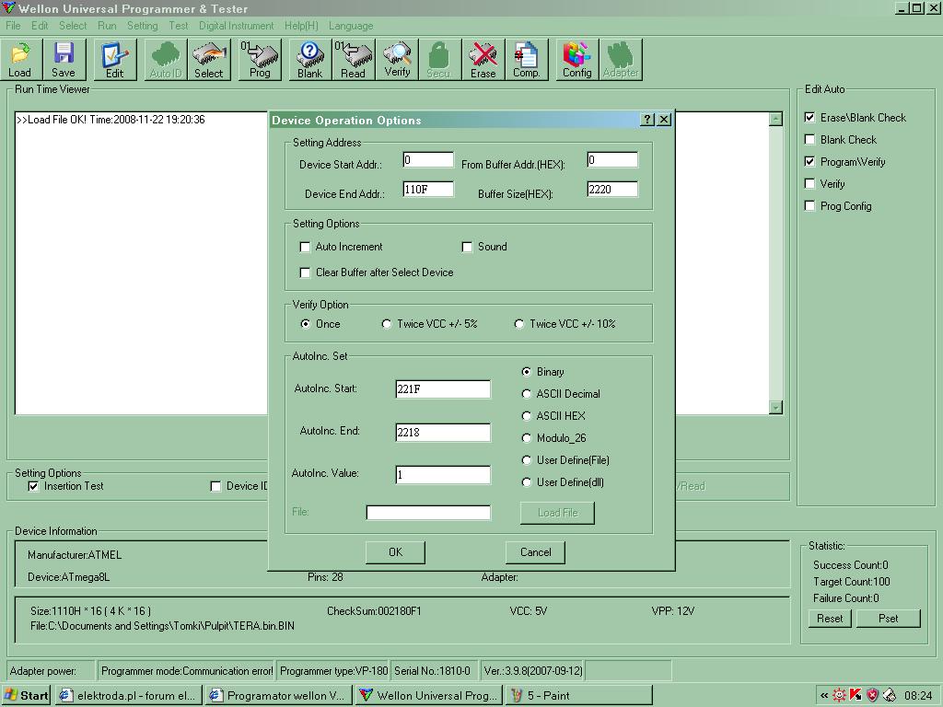943x707 pixels.
Task: Select ASCII Decimal auto-increment mode
Action: pyautogui.click(x=526, y=394)
